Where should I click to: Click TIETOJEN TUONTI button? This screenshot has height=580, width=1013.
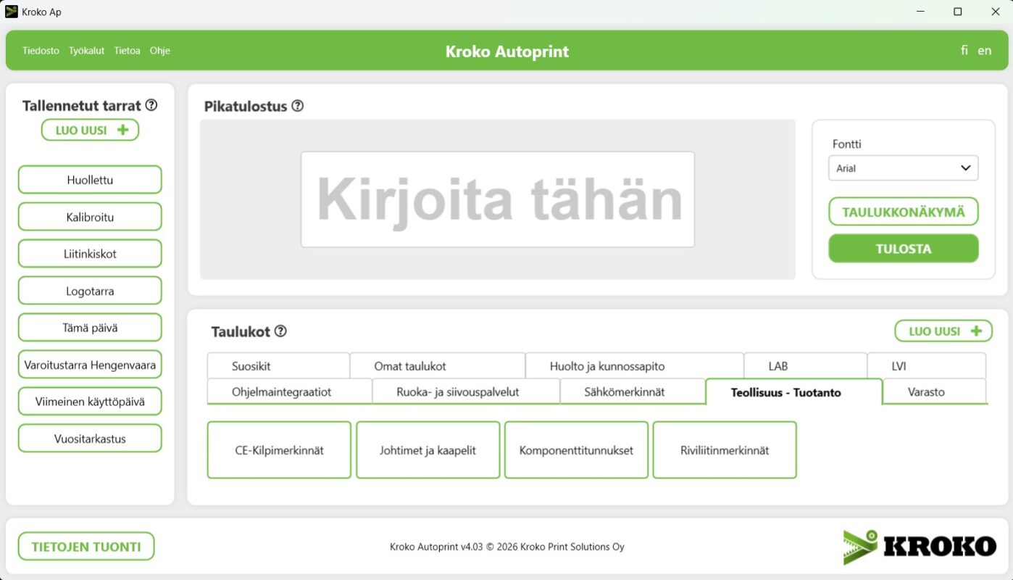(x=86, y=547)
